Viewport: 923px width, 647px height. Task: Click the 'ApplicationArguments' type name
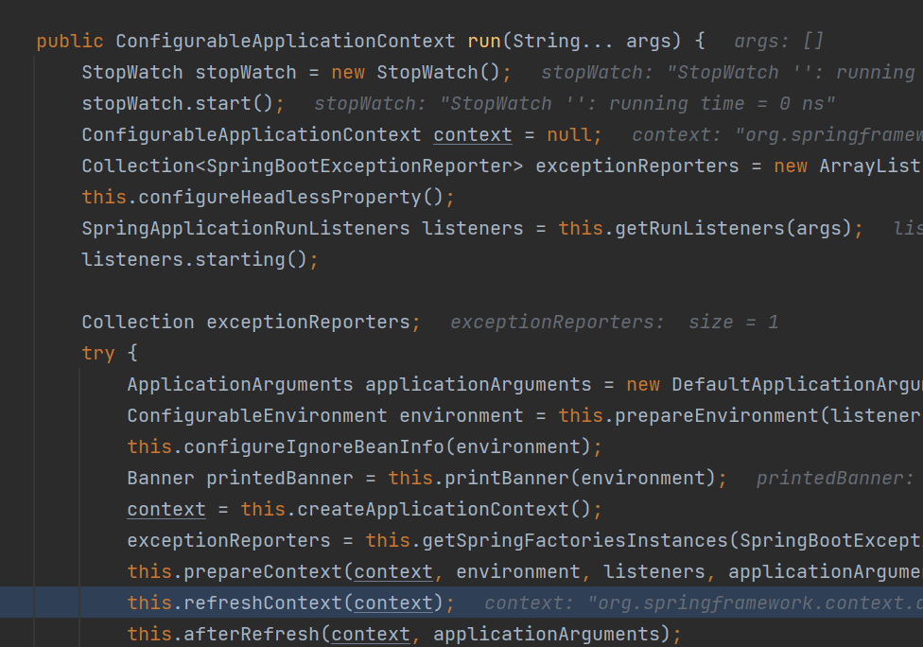point(240,384)
